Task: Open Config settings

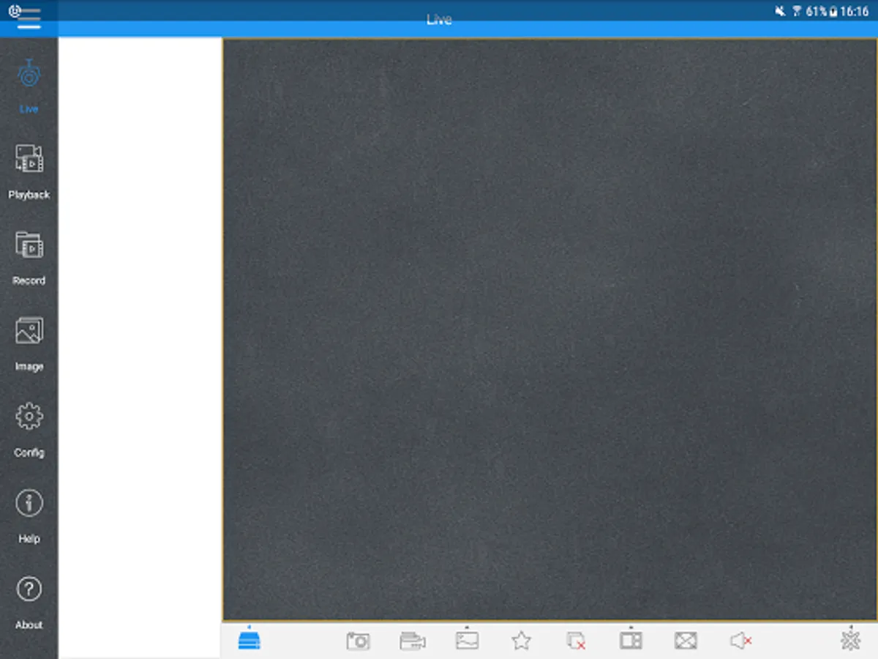Action: click(29, 430)
